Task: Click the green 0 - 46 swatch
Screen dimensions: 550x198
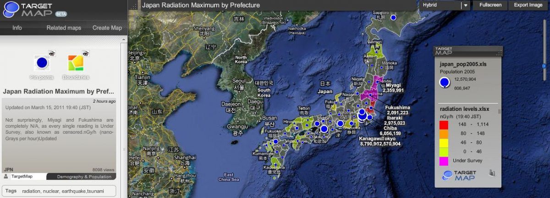Action: click(x=444, y=151)
